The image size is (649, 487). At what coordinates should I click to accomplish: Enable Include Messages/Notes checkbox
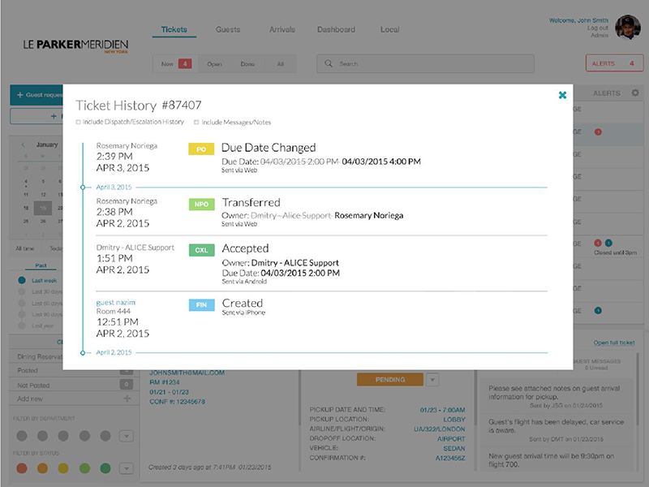pos(196,123)
